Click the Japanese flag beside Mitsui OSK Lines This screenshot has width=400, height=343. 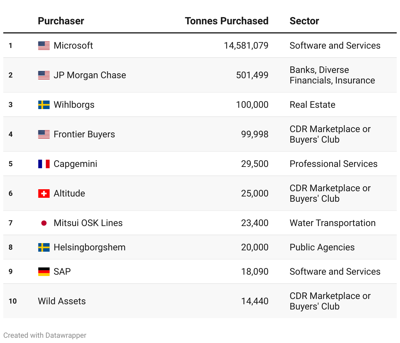pyautogui.click(x=44, y=223)
